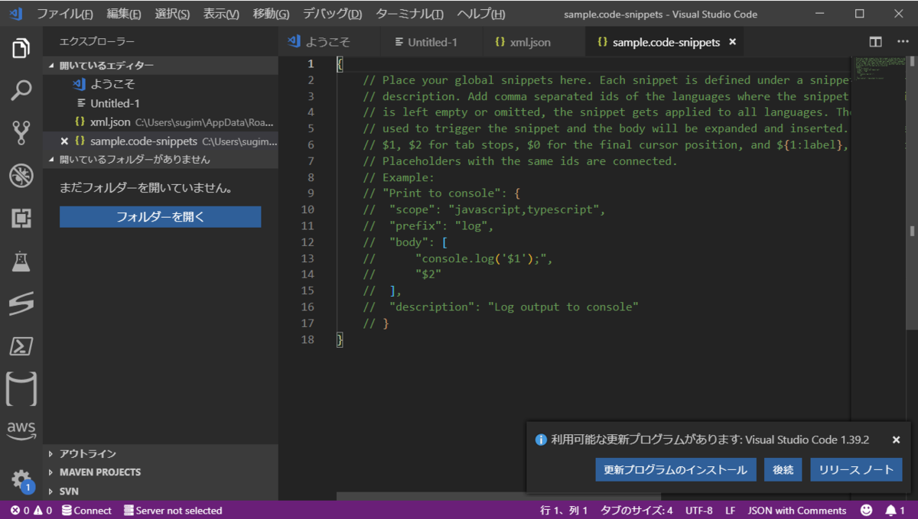Open the 移動(G) menu
Viewport: 918px width, 519px height.
(x=271, y=14)
